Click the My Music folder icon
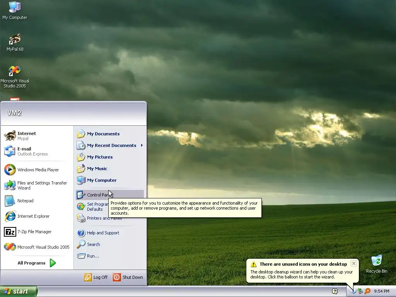Image resolution: width=396 pixels, height=297 pixels. [x=81, y=169]
